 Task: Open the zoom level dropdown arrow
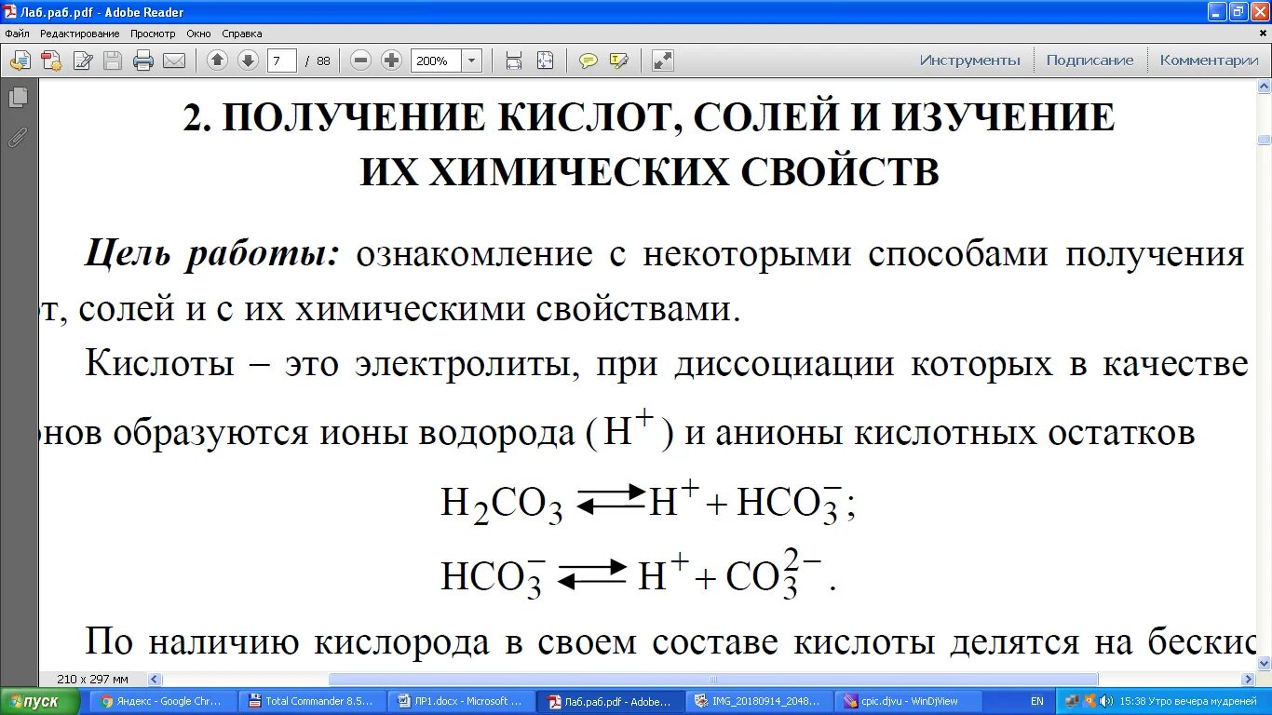[x=472, y=61]
